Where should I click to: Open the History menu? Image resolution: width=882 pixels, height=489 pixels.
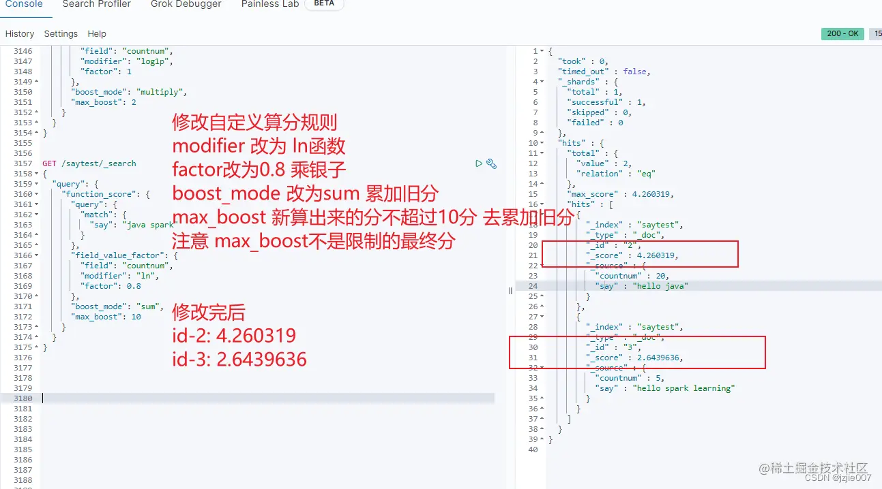click(x=19, y=33)
